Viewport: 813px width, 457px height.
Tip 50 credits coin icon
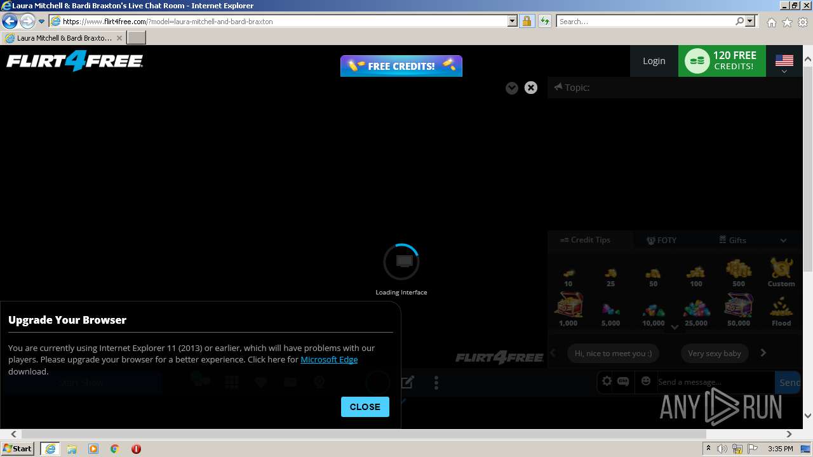653,273
